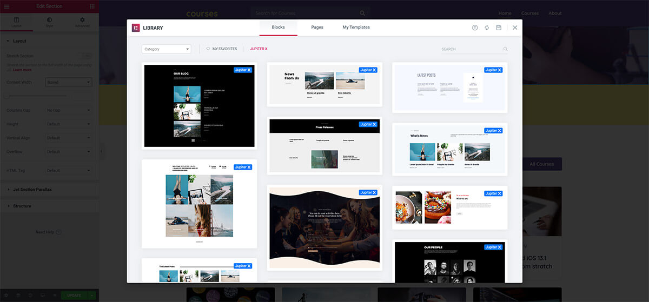Select the News From Us template thumbnail
Image resolution: width=649 pixels, height=302 pixels.
click(x=325, y=84)
